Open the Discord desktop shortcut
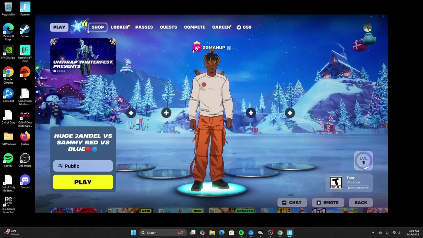This screenshot has width=423, height=238. point(25,181)
